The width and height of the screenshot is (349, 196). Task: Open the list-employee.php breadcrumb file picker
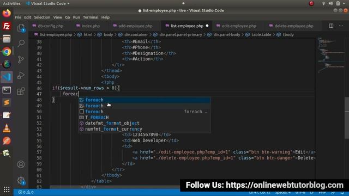(56, 35)
